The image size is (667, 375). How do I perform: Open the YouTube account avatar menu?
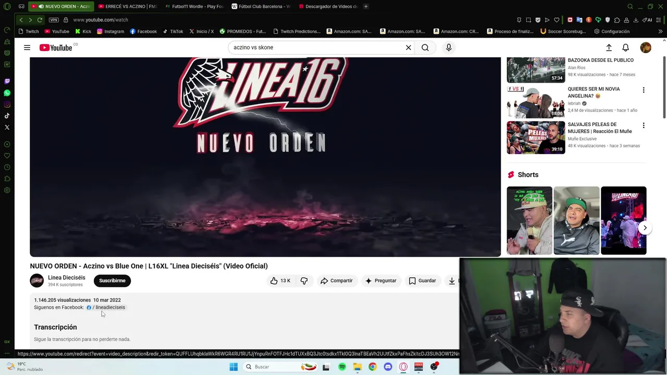(646, 47)
